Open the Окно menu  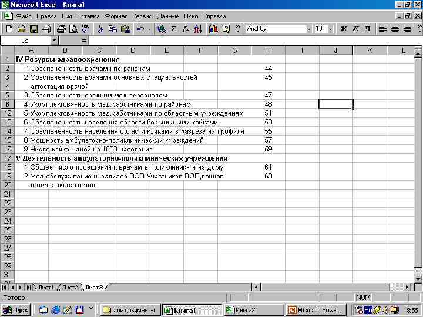191,16
